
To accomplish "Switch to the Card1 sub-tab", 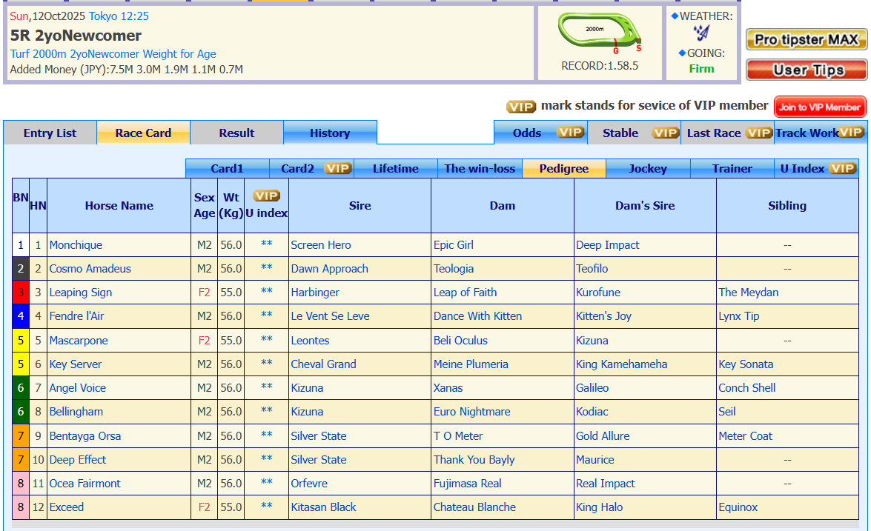I will pos(227,169).
